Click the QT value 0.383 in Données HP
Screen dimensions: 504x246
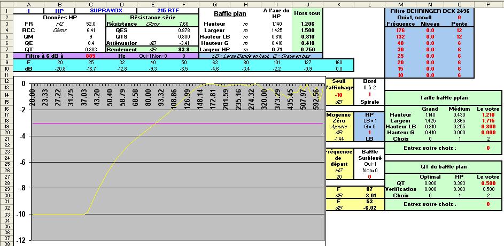(x=91, y=50)
